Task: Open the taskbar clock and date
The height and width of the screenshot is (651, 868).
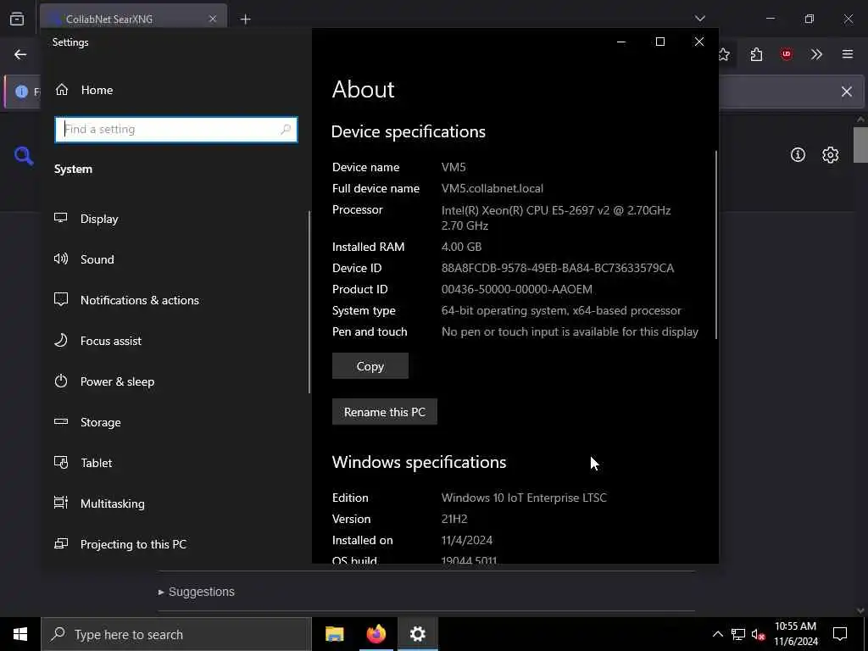Action: pyautogui.click(x=795, y=634)
